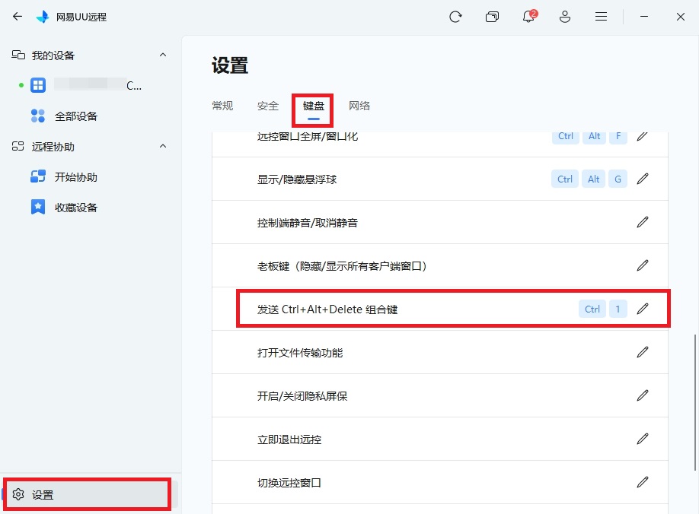Screen dimensions: 699x514
Task: Collapse the 远程协助 section chevron
Action: click(x=163, y=146)
